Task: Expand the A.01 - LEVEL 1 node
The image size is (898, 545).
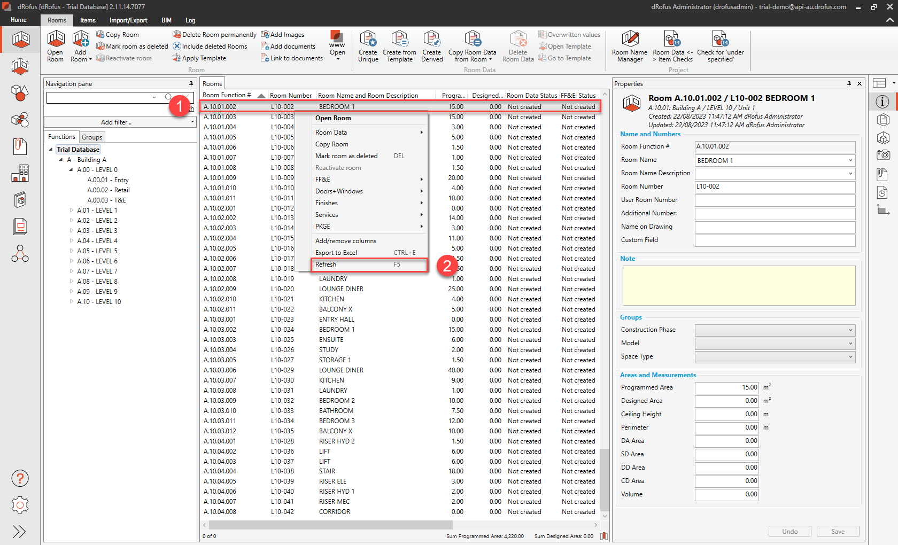Action: [x=72, y=211]
